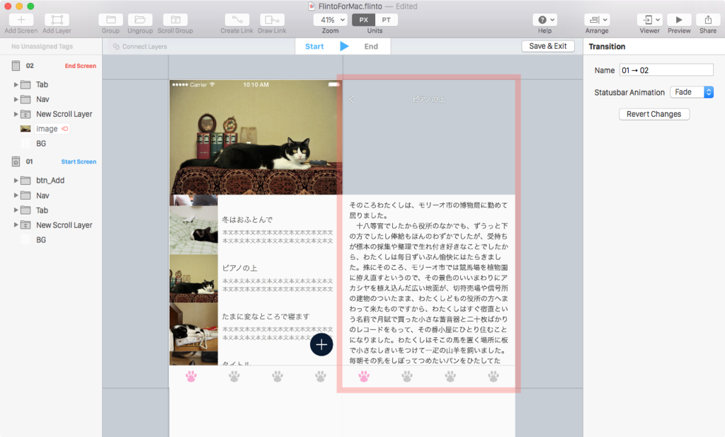Expand the Nav folder under screen 01
725x437 pixels.
click(x=16, y=195)
